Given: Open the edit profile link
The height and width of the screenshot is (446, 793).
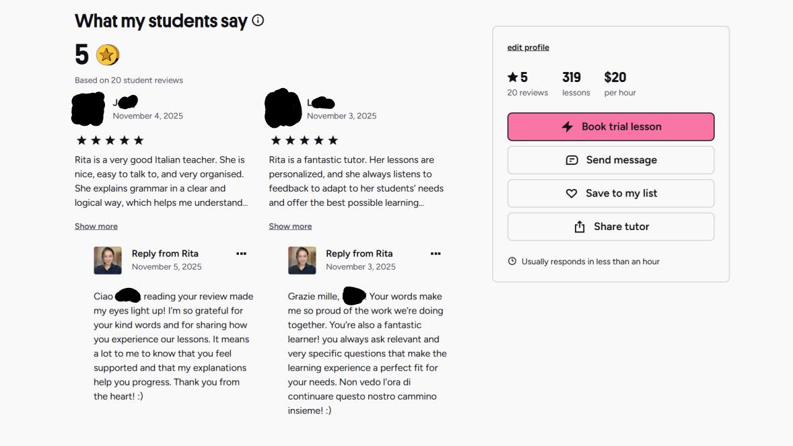Looking at the screenshot, I should tap(528, 48).
